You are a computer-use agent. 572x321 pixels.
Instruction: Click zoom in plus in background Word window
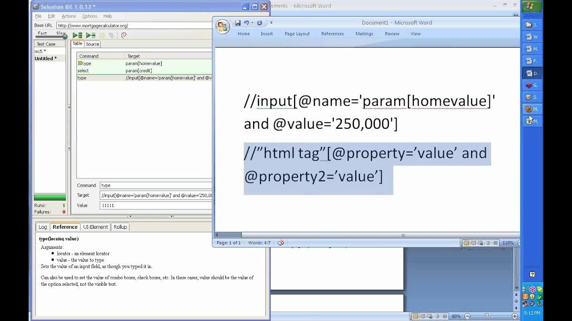pos(516,317)
